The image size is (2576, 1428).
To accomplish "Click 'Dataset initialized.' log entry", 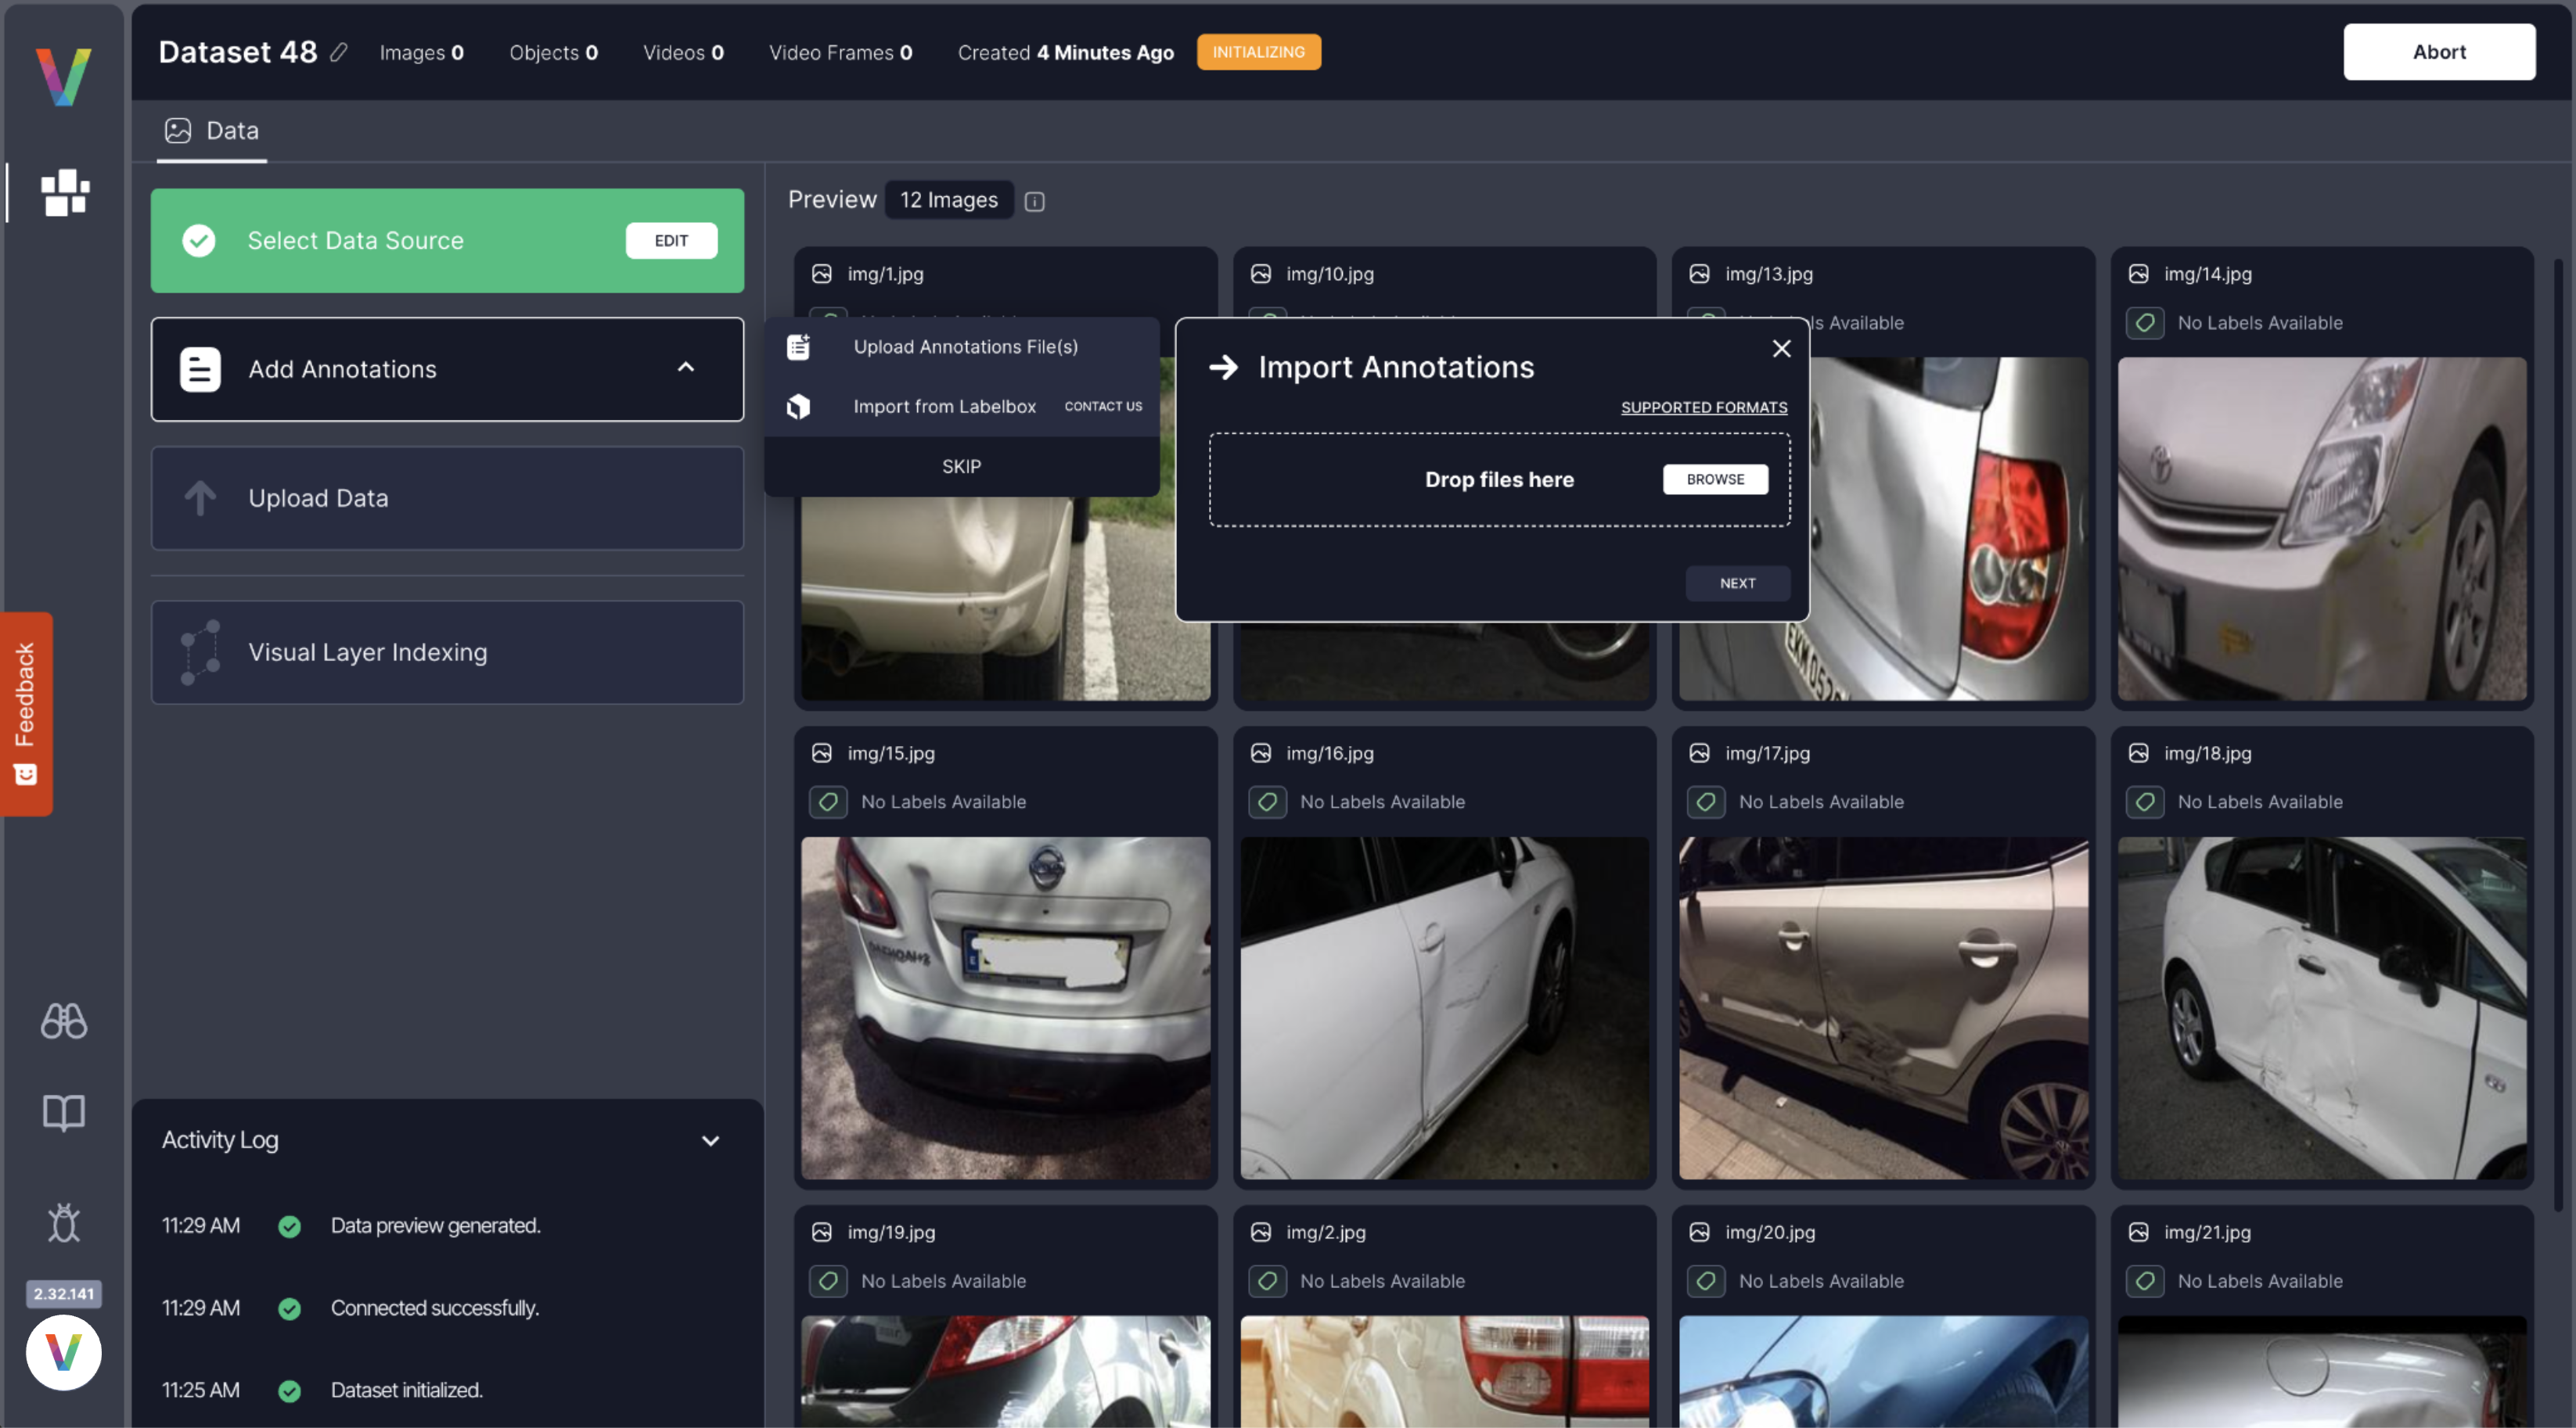I will point(406,1390).
